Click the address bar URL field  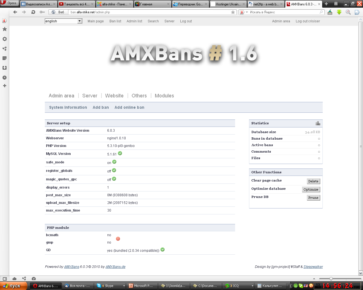(149, 12)
